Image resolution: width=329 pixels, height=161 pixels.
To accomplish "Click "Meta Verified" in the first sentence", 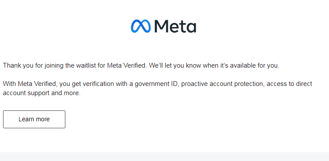I will point(126,65).
